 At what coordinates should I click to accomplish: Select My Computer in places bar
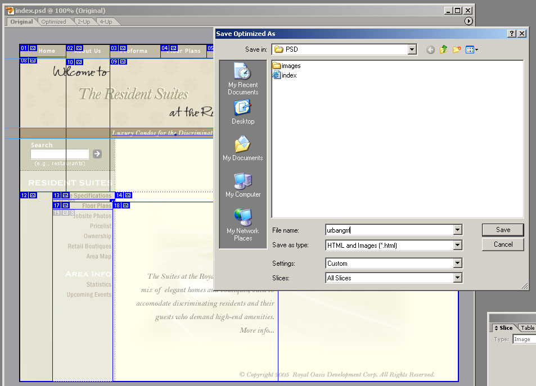click(243, 185)
